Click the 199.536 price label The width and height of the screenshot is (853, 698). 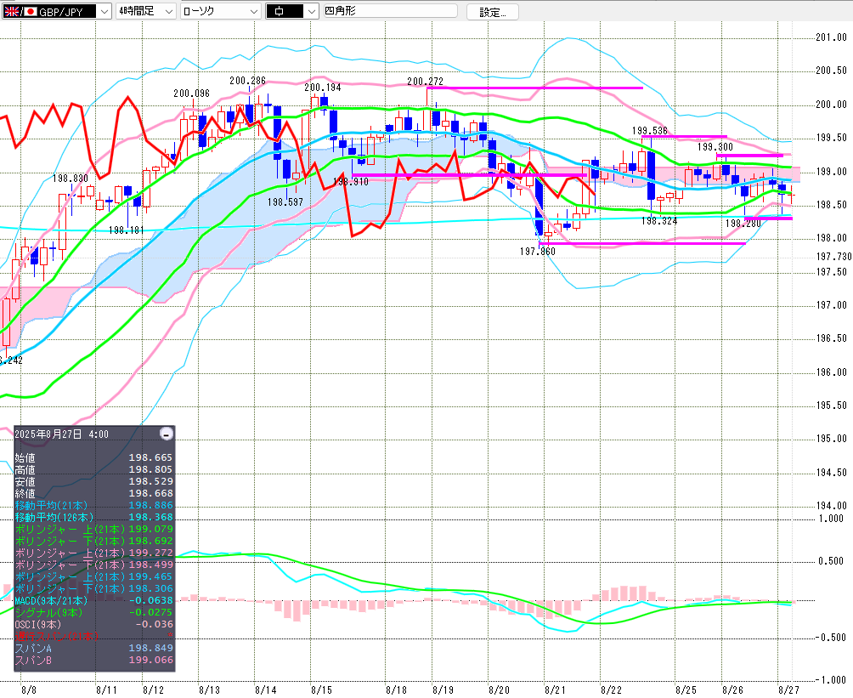[x=650, y=131]
